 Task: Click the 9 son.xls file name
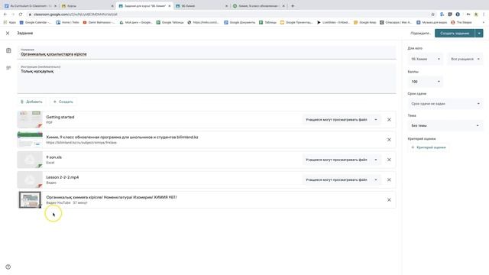click(54, 157)
